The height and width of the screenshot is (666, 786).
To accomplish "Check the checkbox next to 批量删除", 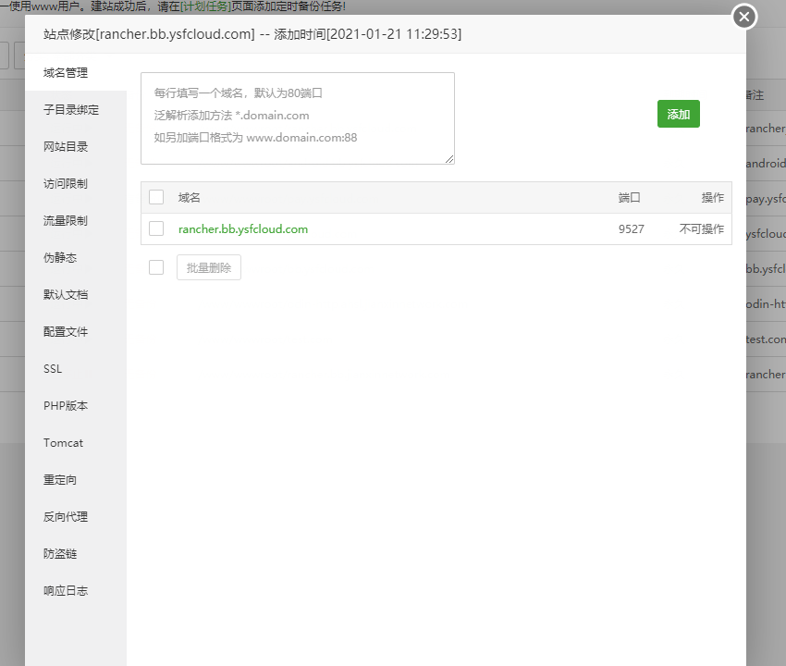I will click(x=156, y=266).
